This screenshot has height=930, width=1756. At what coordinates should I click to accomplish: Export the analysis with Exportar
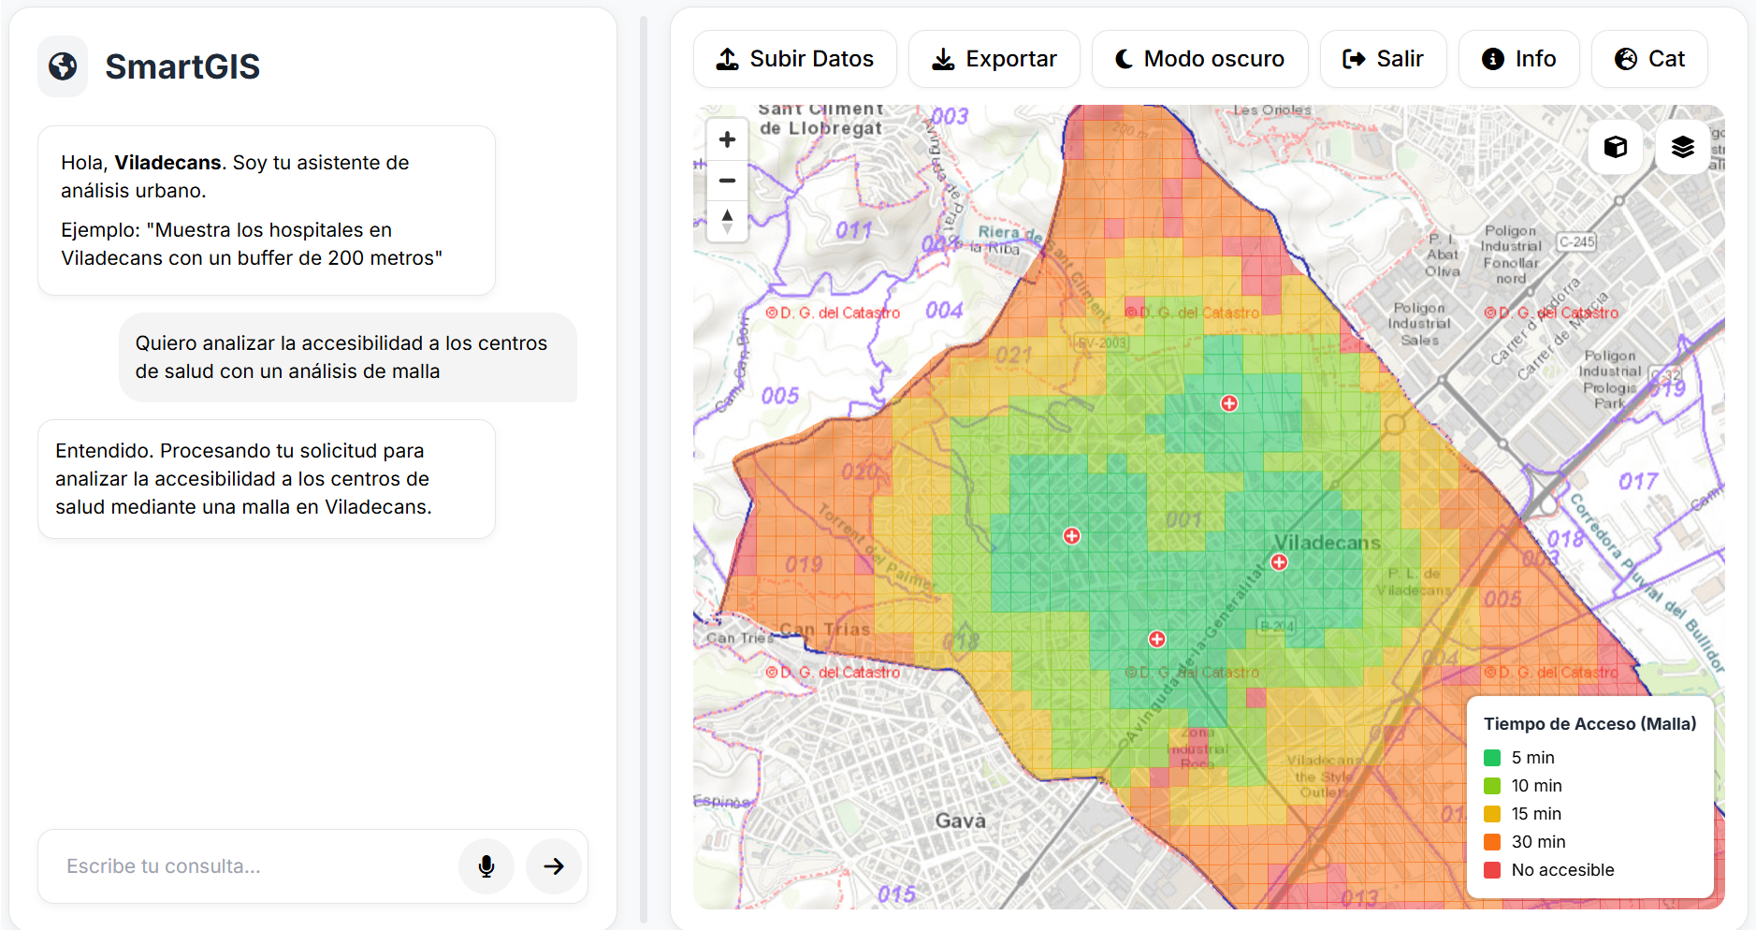tap(994, 58)
